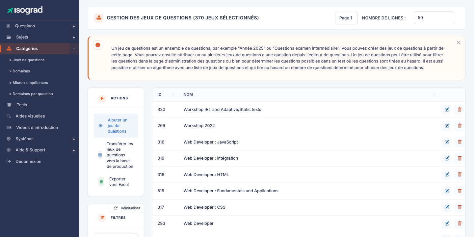The height and width of the screenshot is (237, 474).
Task: Click the Isograd logo
Action: (25, 10)
